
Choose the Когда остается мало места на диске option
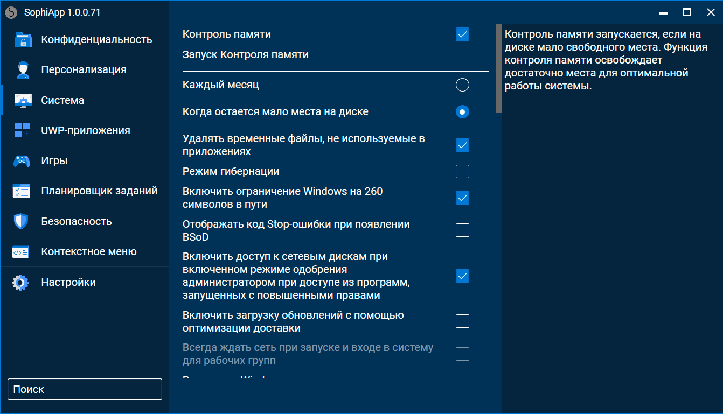tap(462, 112)
